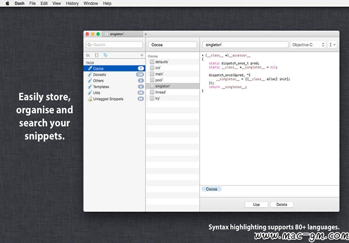Show the snippets braces sidebar icon

96,55
